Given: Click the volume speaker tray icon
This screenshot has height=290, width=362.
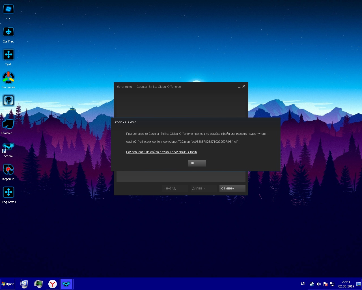Looking at the screenshot, I should pyautogui.click(x=319, y=284).
